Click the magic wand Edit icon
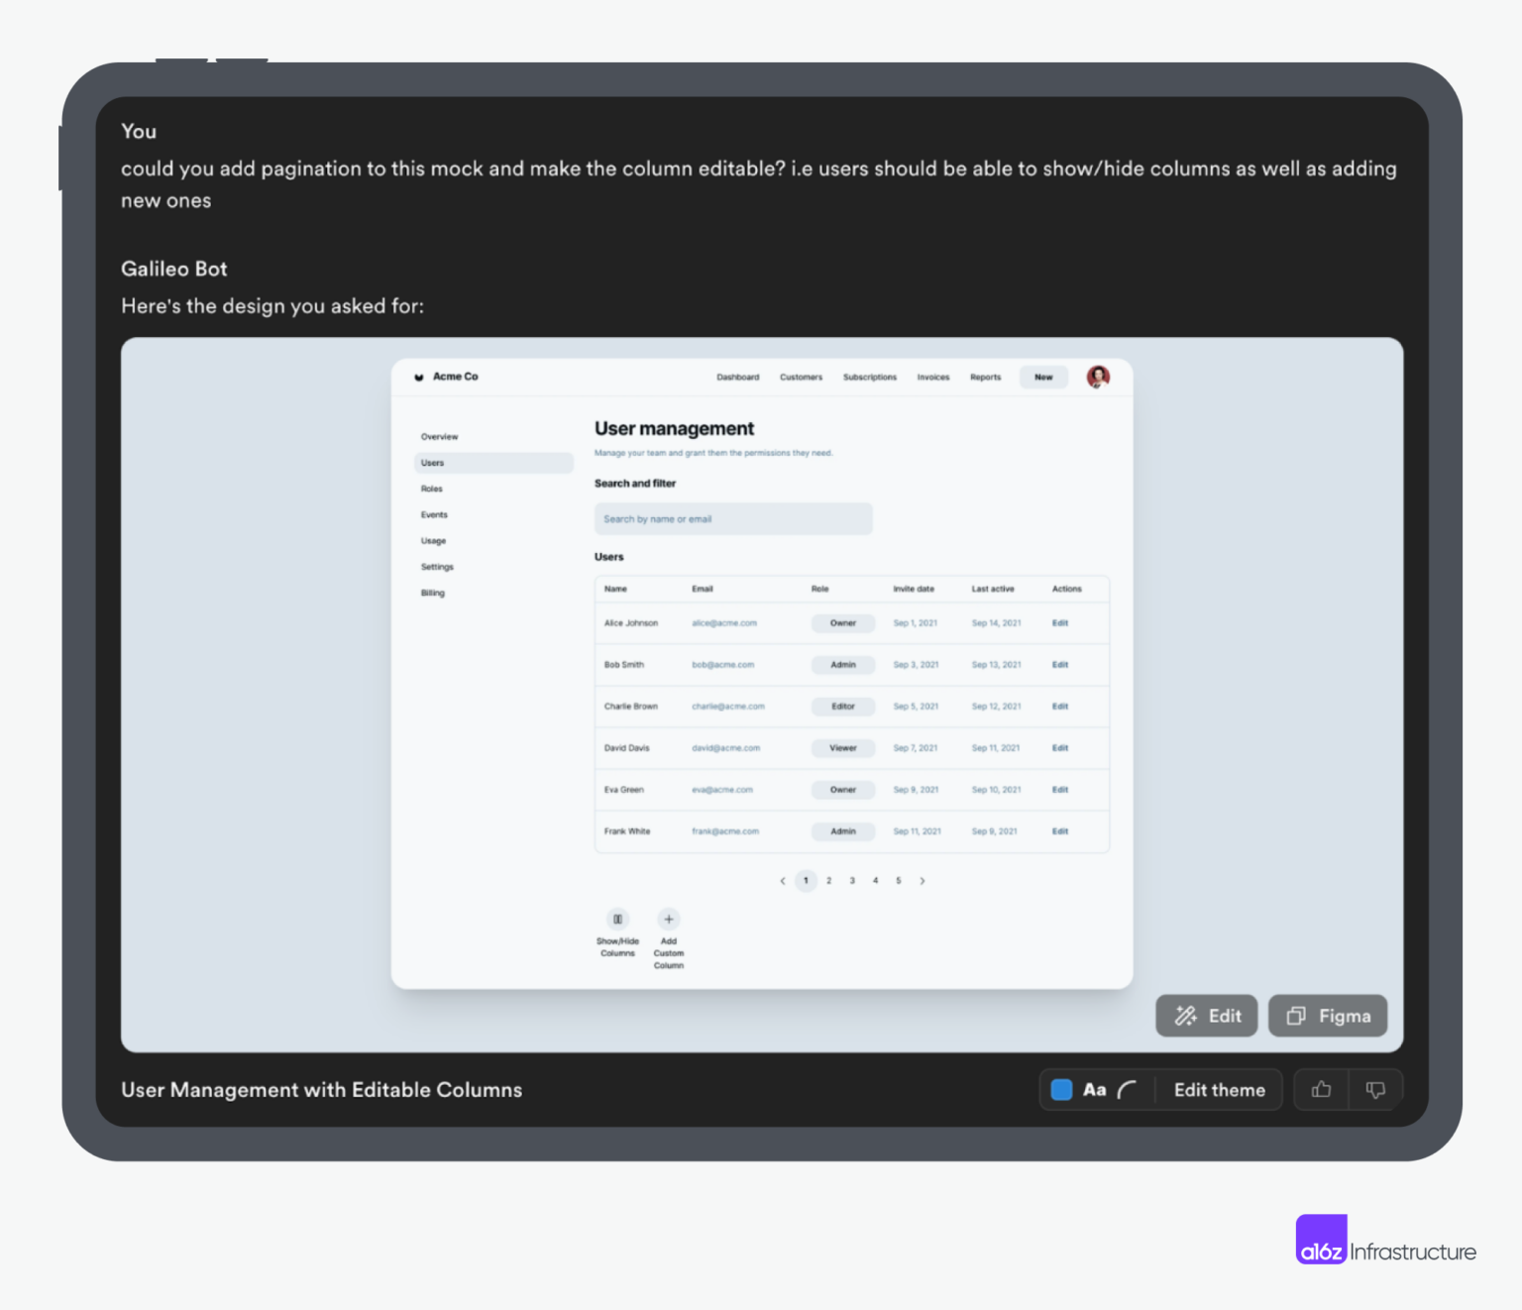Screen dimensions: 1522x1310 [x=1185, y=1016]
